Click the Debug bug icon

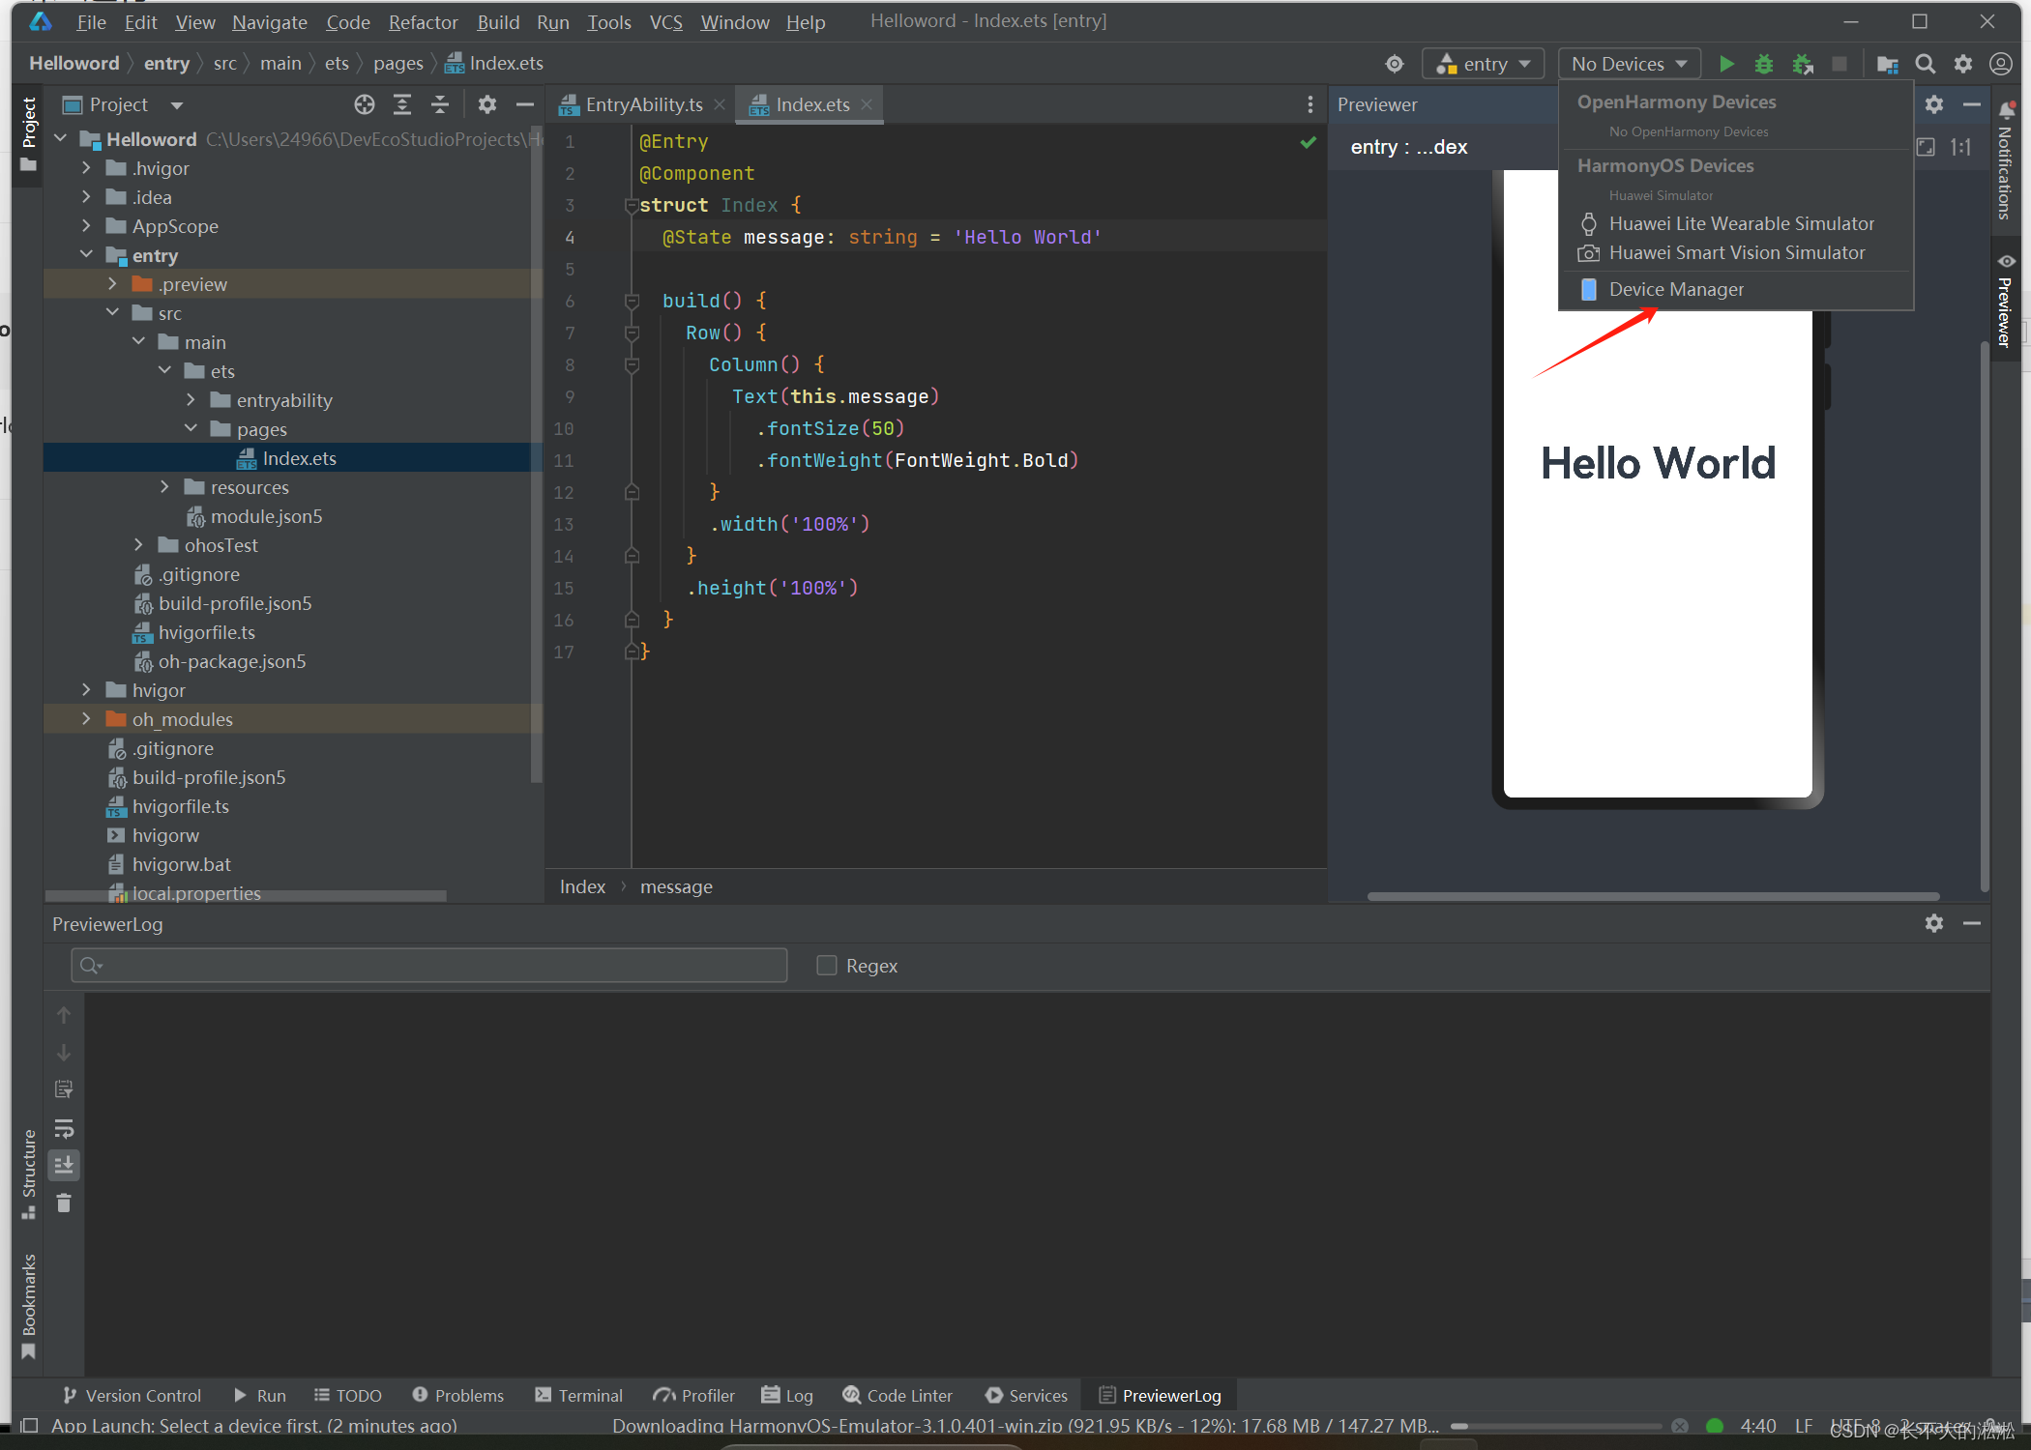1764,64
